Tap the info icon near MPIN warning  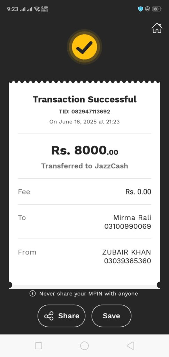(x=32, y=294)
